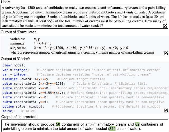Click the "minimize Reward" code line

[26, 79]
